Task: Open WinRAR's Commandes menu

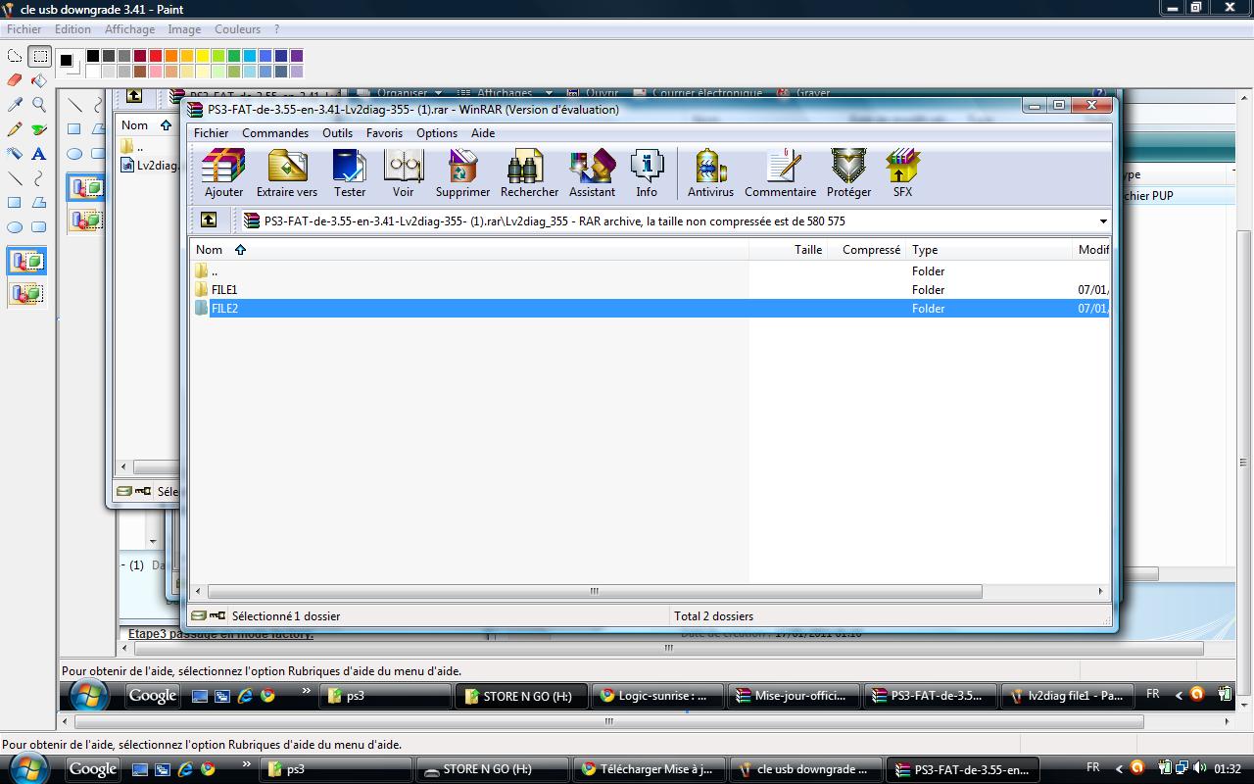Action: pyautogui.click(x=275, y=133)
